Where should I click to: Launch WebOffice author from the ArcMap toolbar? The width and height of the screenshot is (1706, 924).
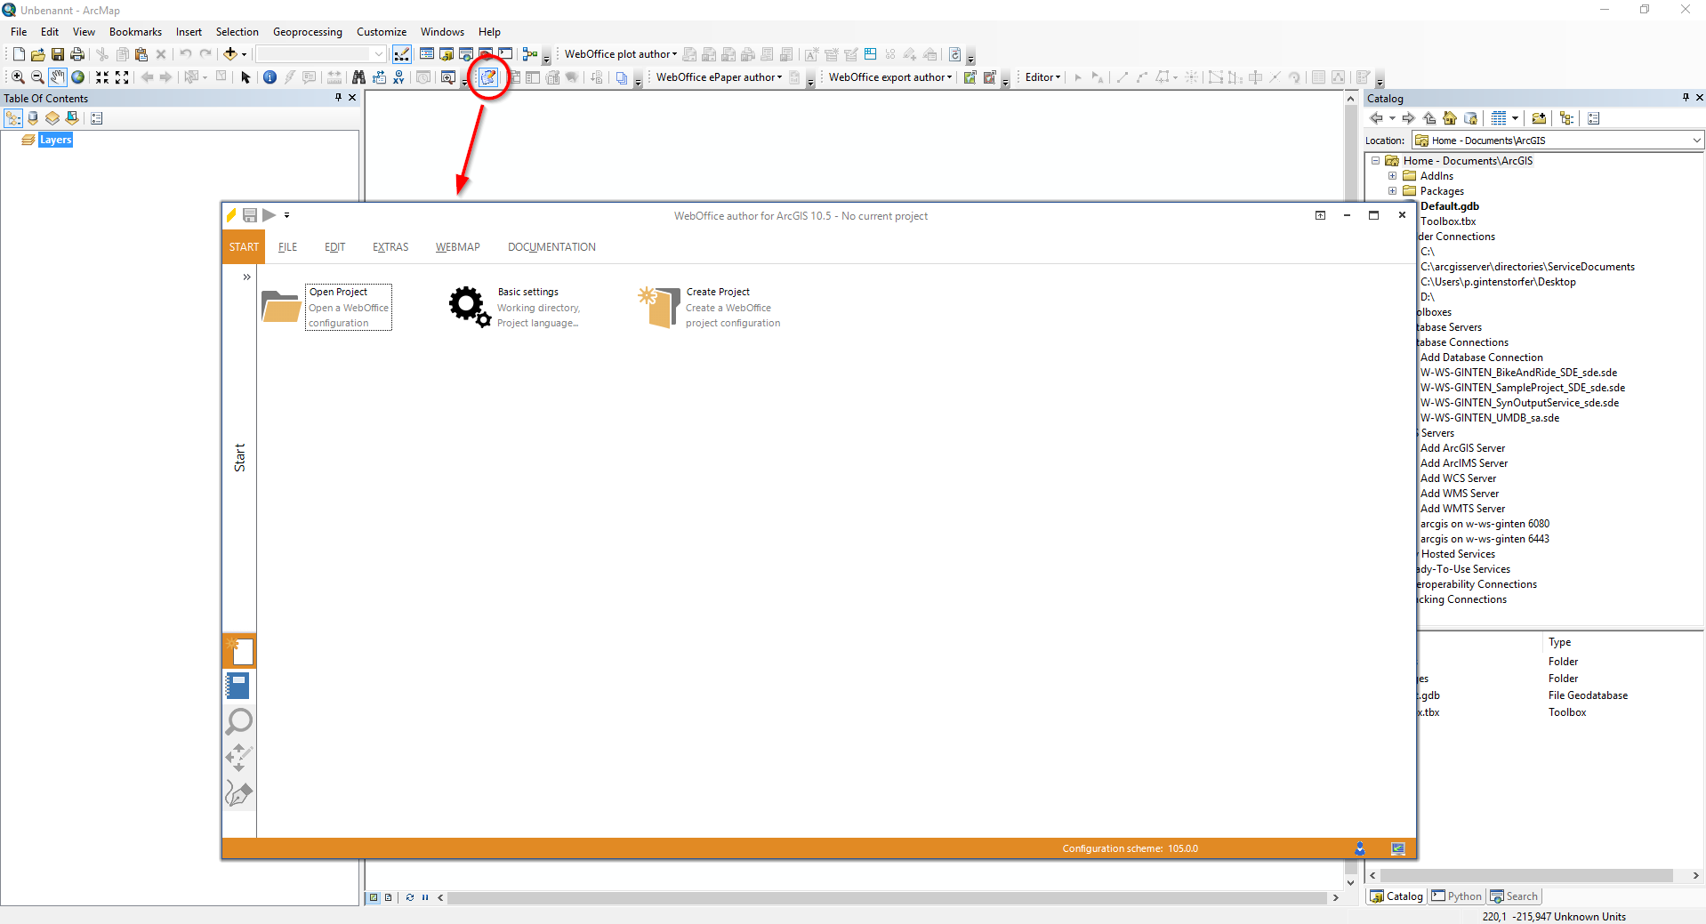(x=487, y=77)
